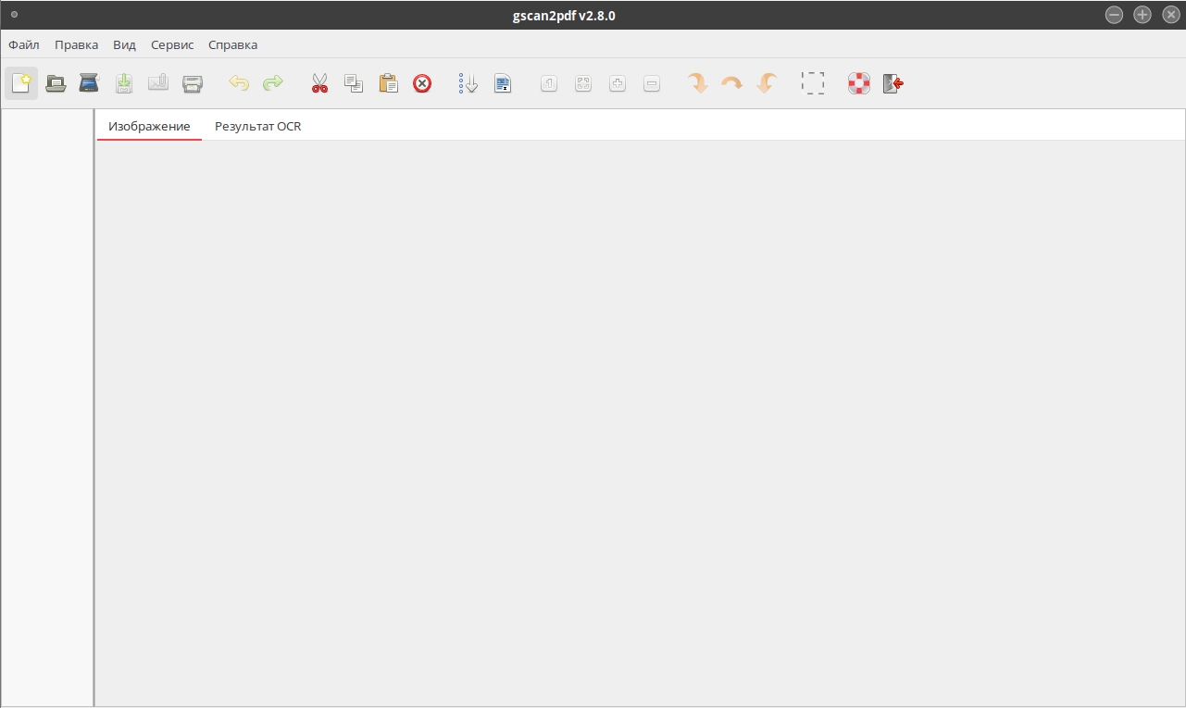Screen dimensions: 1186x708
Task: Open the Сервис menu
Action: [x=172, y=44]
